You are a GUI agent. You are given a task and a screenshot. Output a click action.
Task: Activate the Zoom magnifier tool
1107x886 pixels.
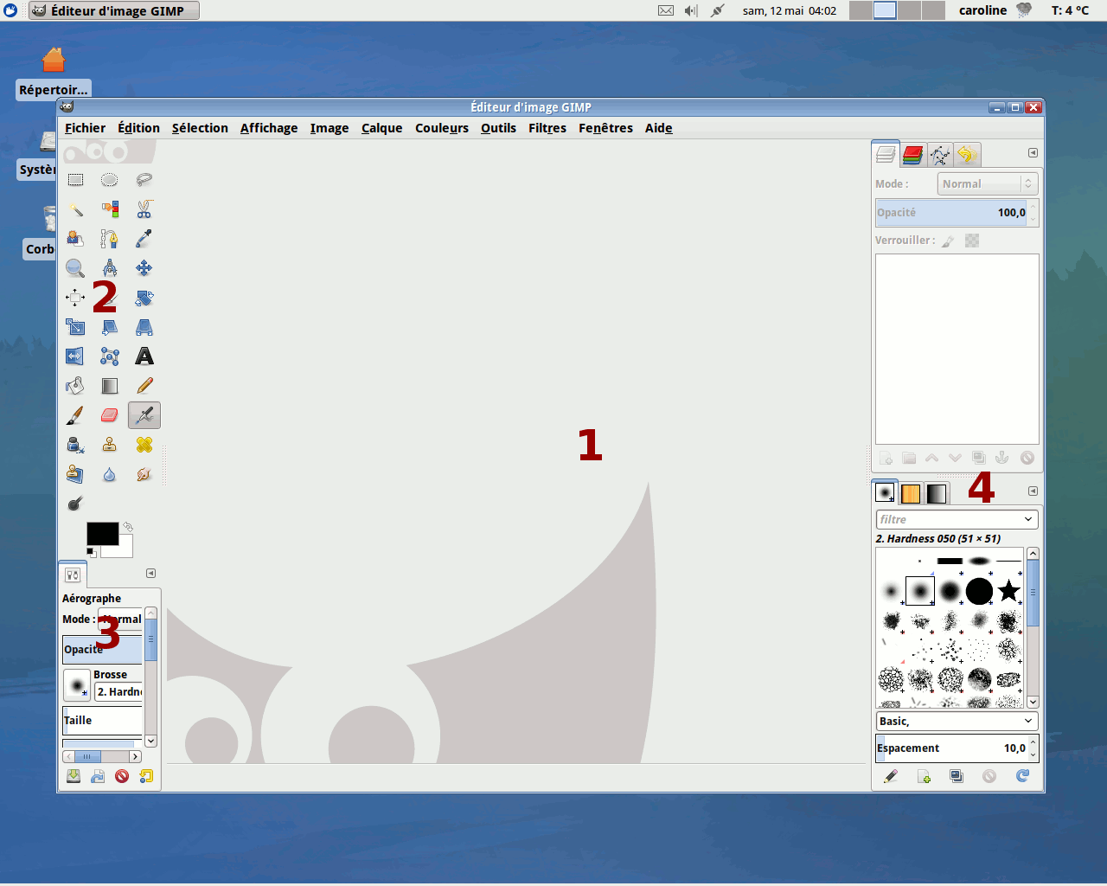click(76, 268)
